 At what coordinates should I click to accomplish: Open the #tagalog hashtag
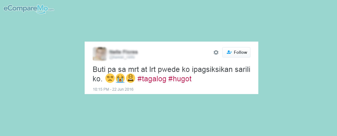[152, 79]
